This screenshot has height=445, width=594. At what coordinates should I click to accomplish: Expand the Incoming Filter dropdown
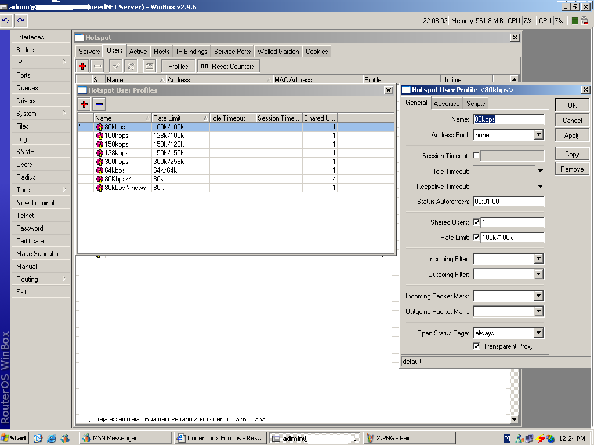click(x=538, y=259)
